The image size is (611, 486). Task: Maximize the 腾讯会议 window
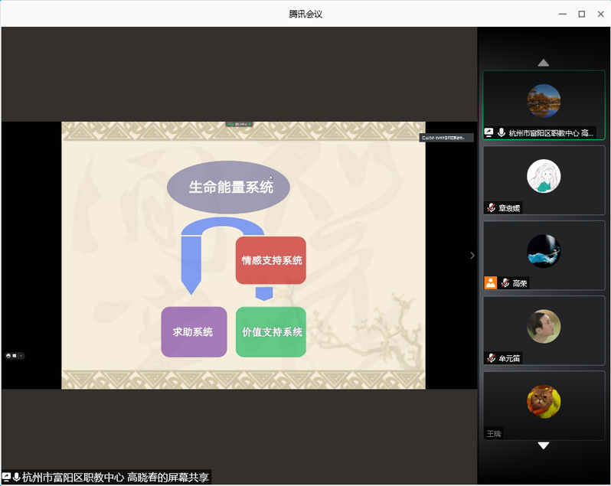[x=581, y=14]
